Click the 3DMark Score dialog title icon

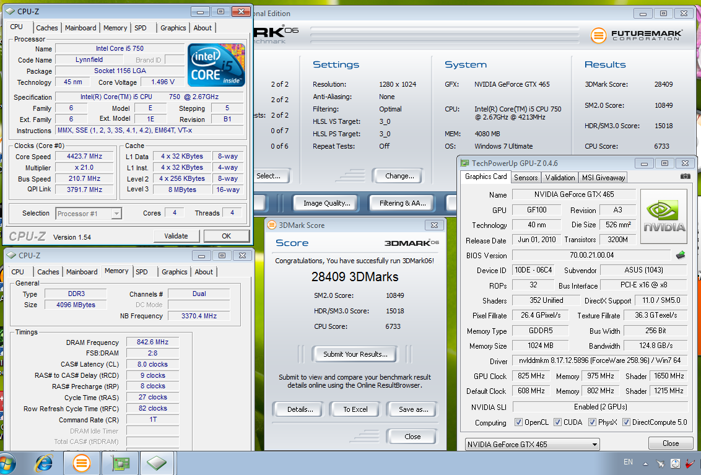click(x=271, y=225)
